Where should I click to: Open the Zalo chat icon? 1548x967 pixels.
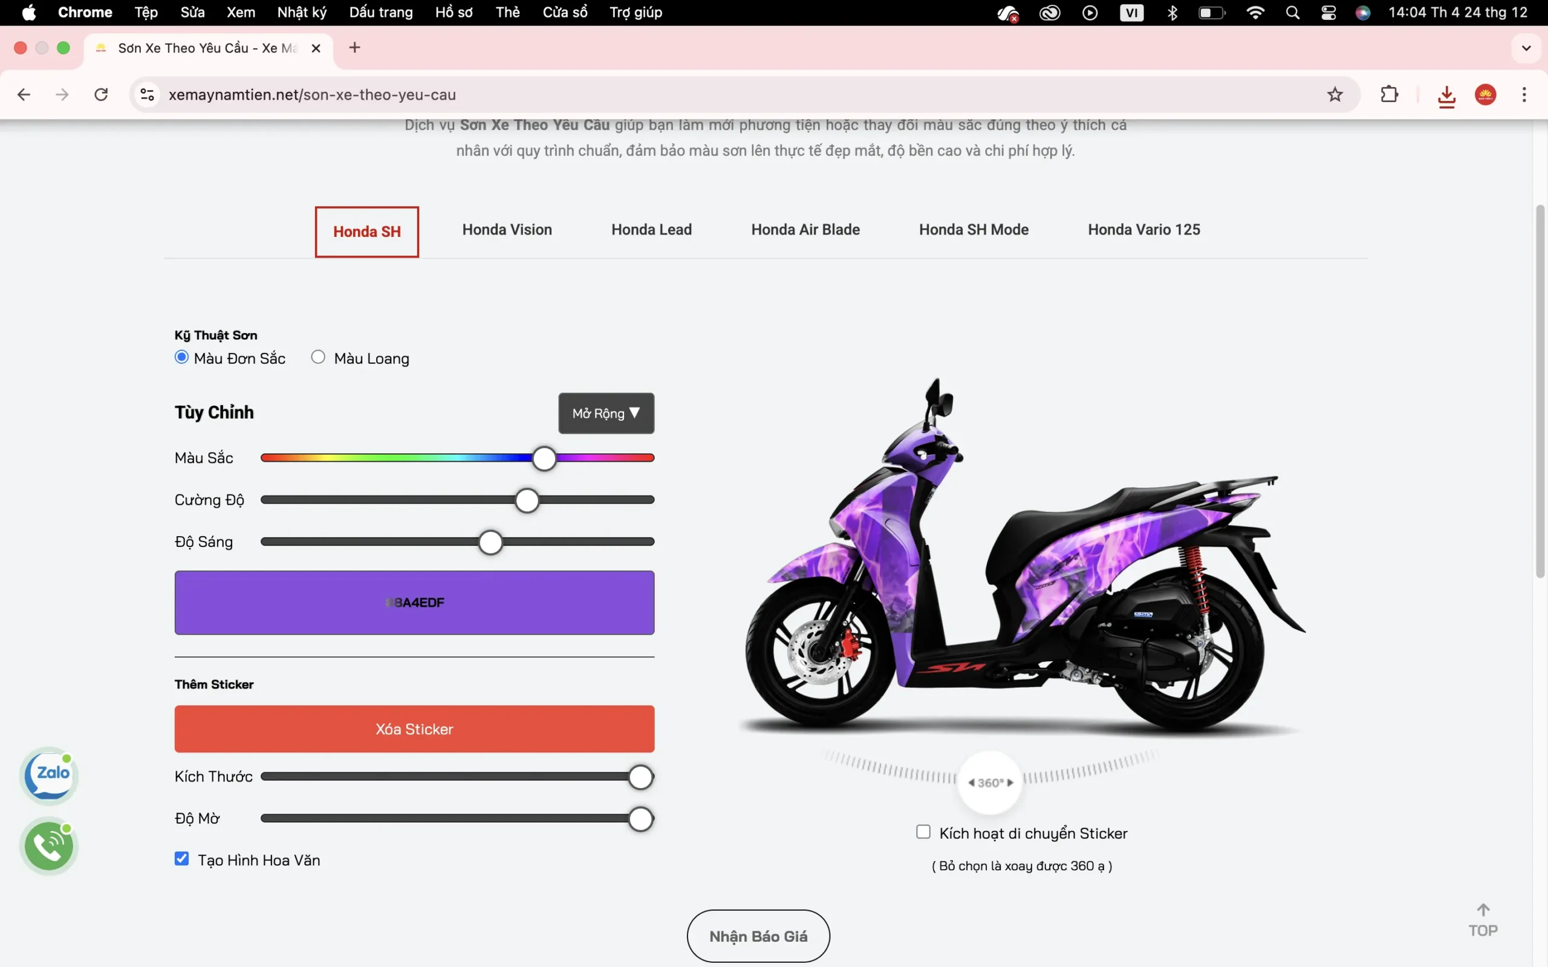pos(49,775)
